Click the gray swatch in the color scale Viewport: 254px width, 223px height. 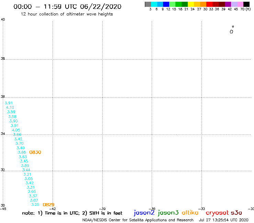[x=148, y=4]
